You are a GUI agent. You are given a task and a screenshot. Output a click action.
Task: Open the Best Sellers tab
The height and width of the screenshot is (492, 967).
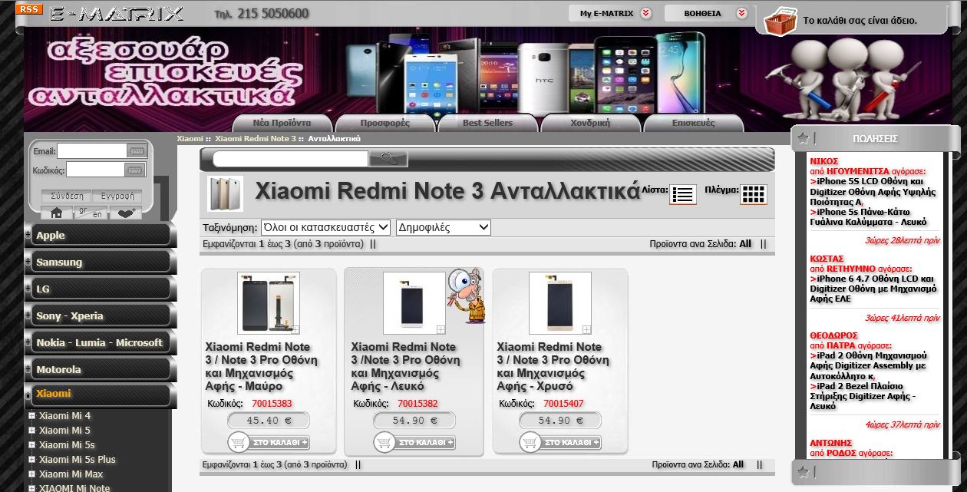coord(487,123)
